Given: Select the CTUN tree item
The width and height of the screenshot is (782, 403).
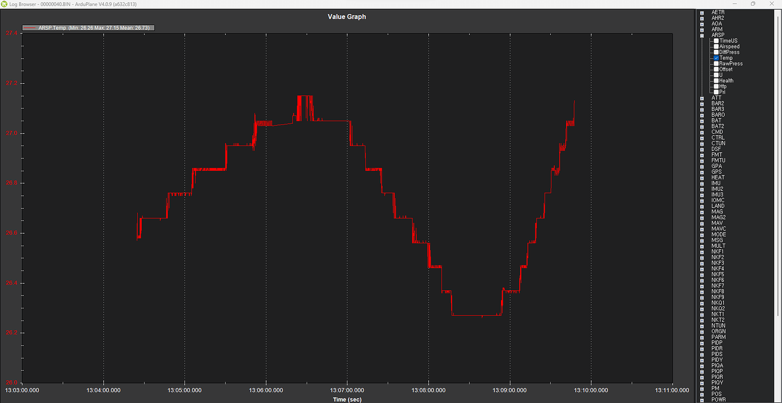Looking at the screenshot, I should click(x=718, y=143).
